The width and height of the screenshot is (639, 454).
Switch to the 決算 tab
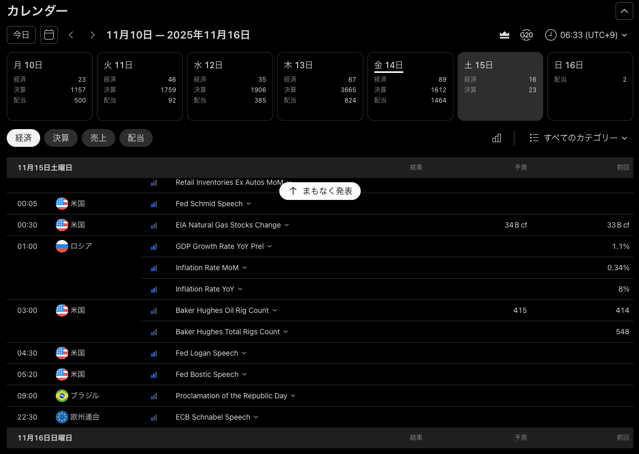pyautogui.click(x=61, y=138)
